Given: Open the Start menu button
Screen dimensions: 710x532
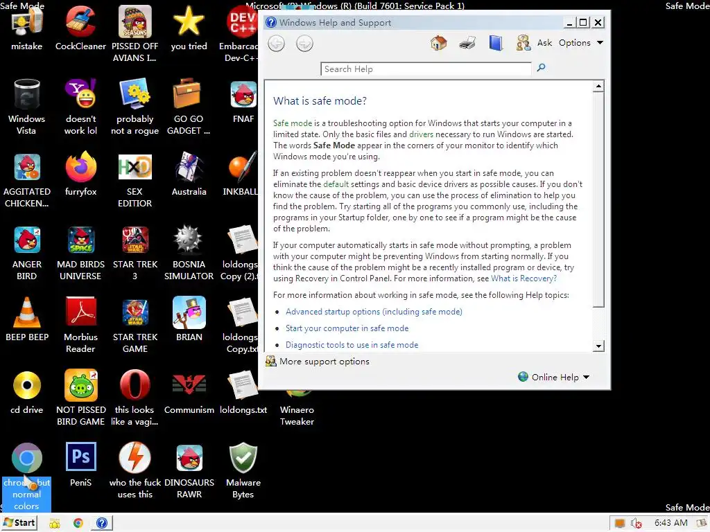Looking at the screenshot, I should pos(19,523).
